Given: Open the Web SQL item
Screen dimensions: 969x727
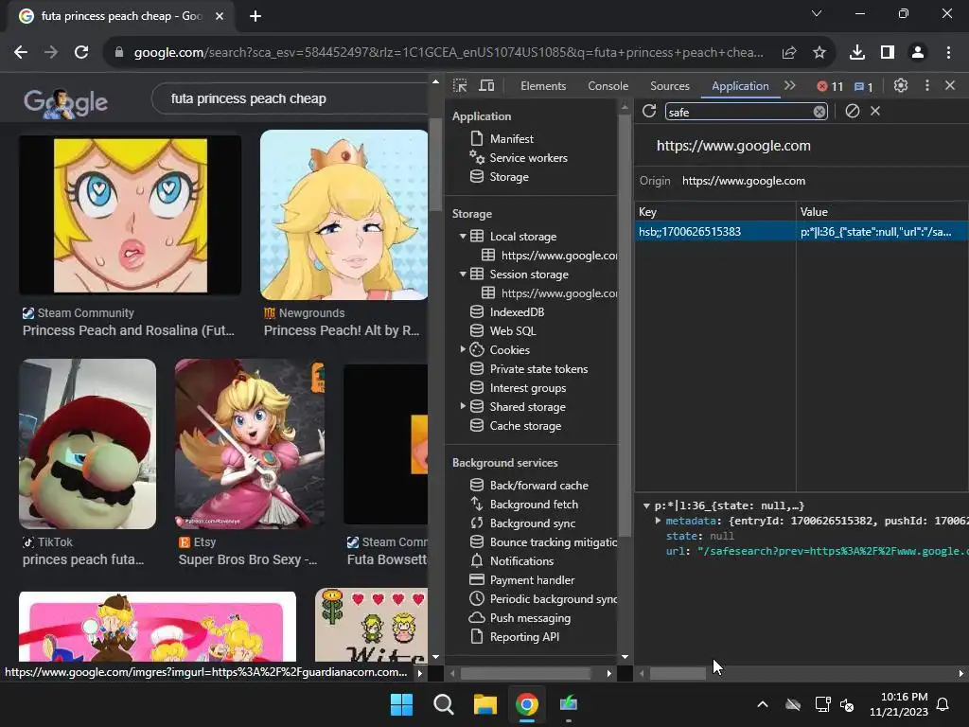Looking at the screenshot, I should [x=512, y=330].
